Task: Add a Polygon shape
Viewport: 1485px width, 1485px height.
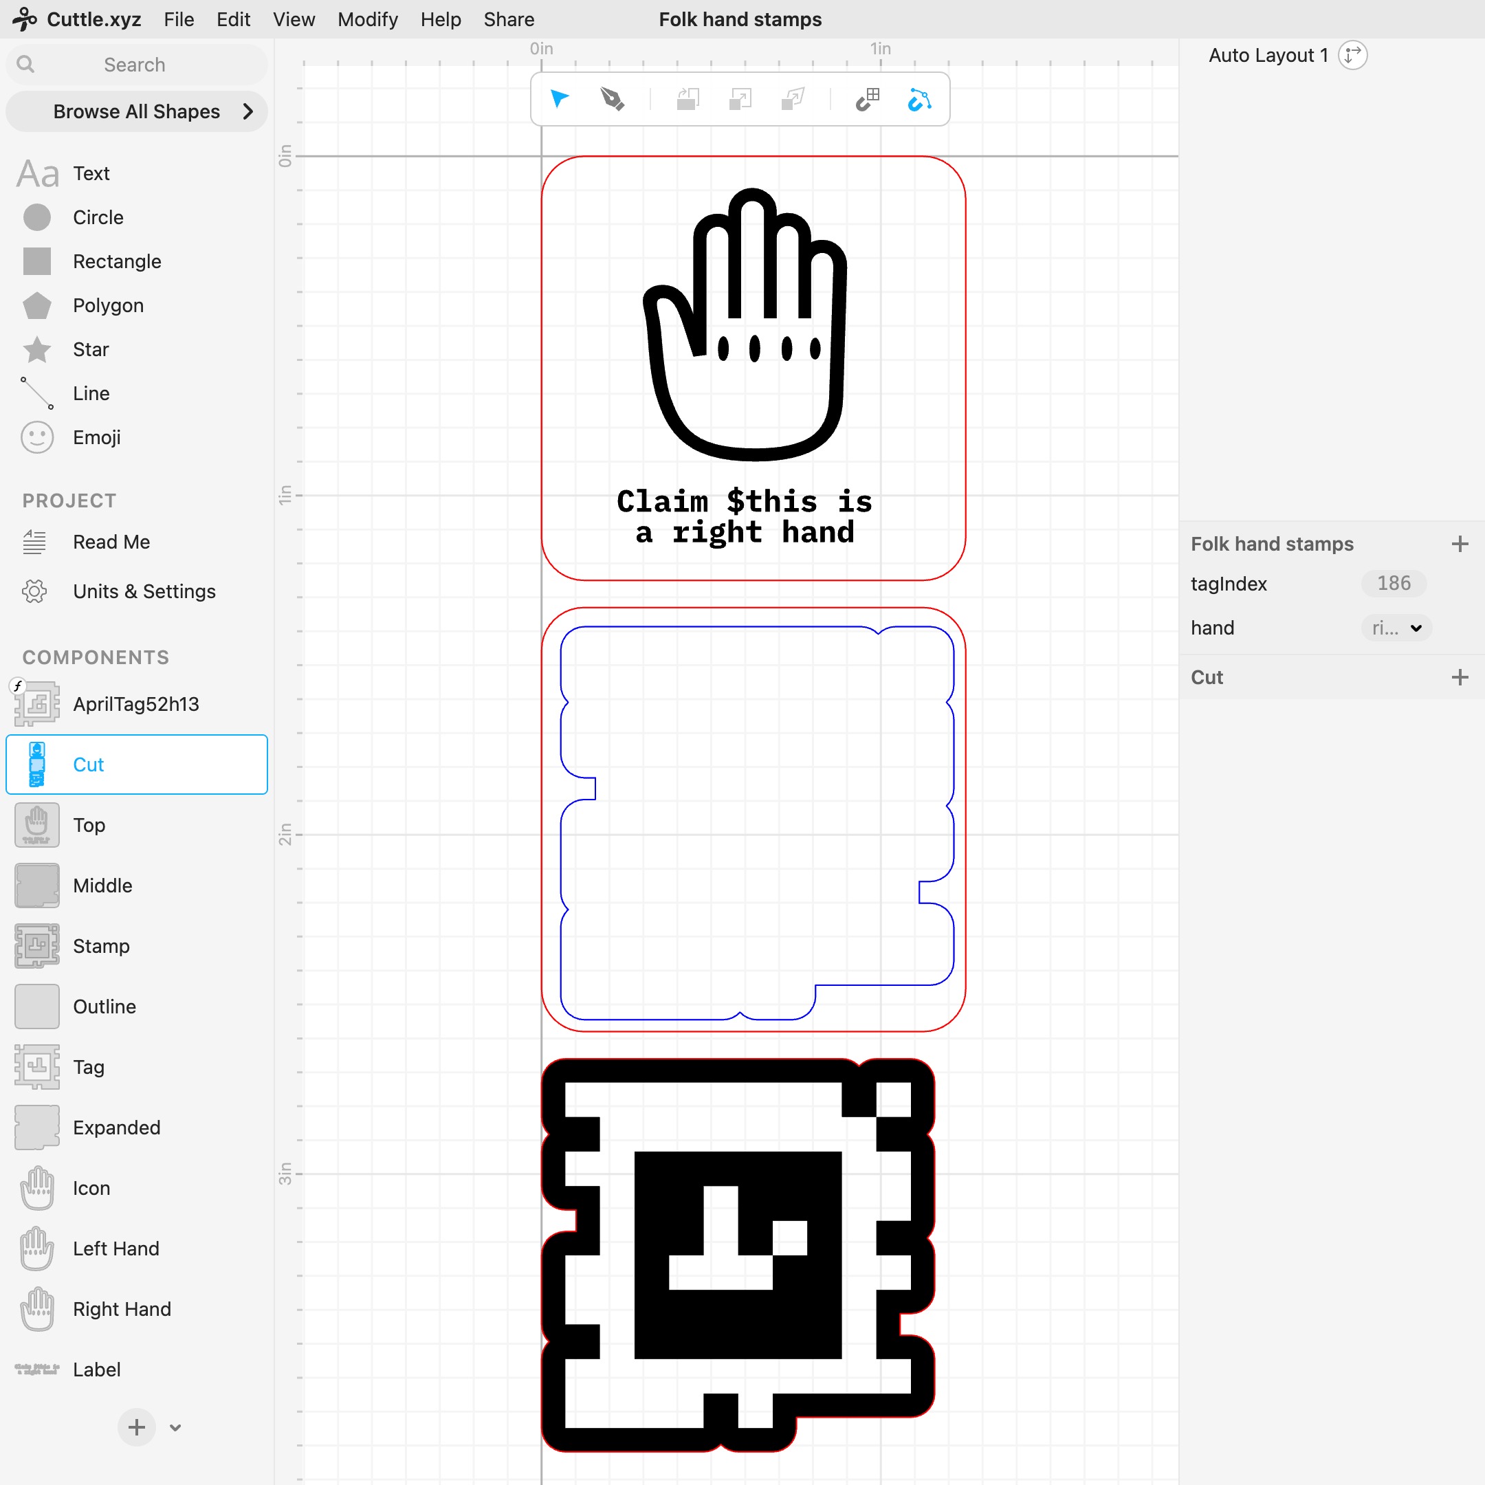Action: (83, 305)
